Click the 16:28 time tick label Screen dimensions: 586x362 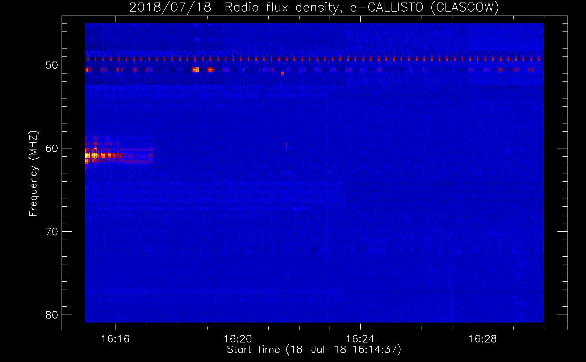482,339
